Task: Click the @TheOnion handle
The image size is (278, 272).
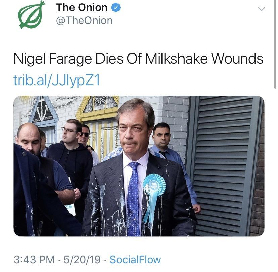Action: pyautogui.click(x=84, y=21)
